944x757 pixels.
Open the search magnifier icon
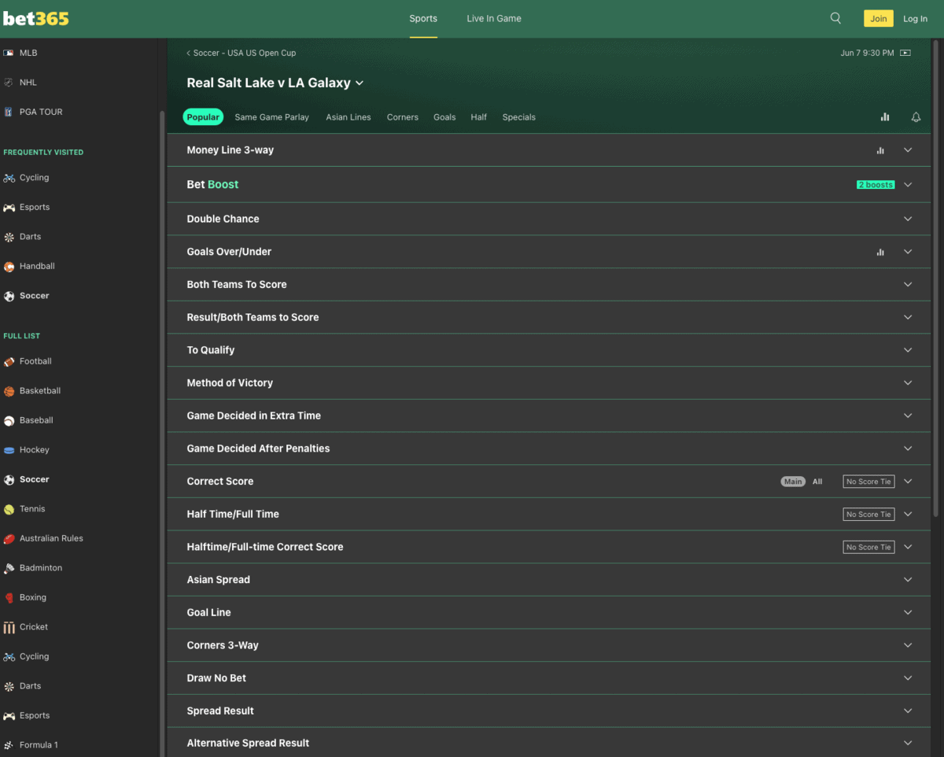pos(835,18)
